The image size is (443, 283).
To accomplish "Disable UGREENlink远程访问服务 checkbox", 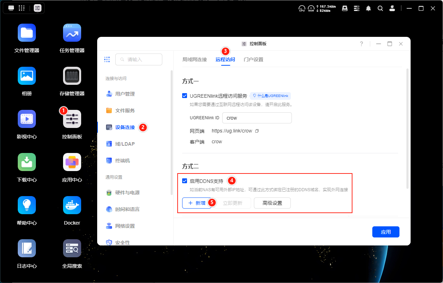I will click(185, 96).
